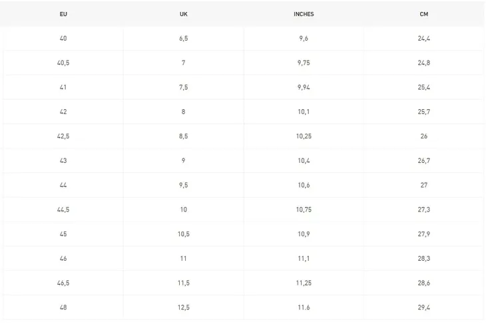Select UK size 9,5 cell
486x324 pixels.
184,185
